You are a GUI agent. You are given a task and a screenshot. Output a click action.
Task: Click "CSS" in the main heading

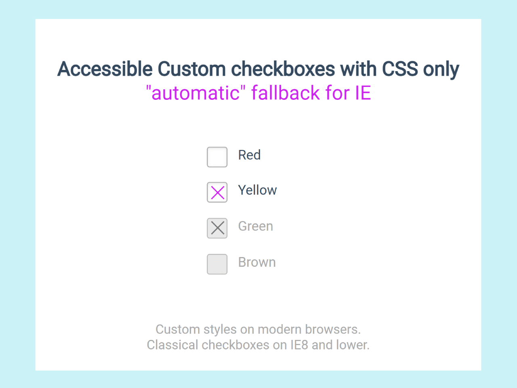pos(400,69)
